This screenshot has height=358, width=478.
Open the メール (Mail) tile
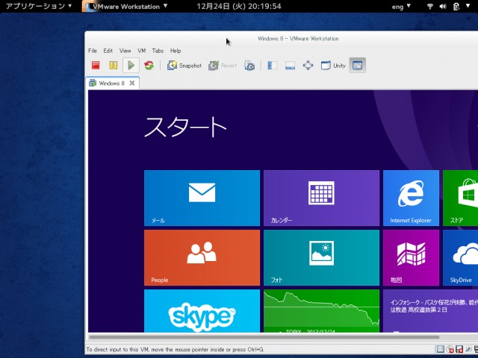pos(202,198)
